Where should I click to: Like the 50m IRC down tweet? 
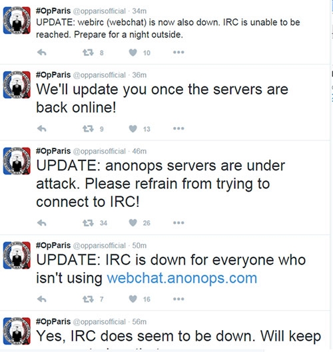(x=133, y=299)
